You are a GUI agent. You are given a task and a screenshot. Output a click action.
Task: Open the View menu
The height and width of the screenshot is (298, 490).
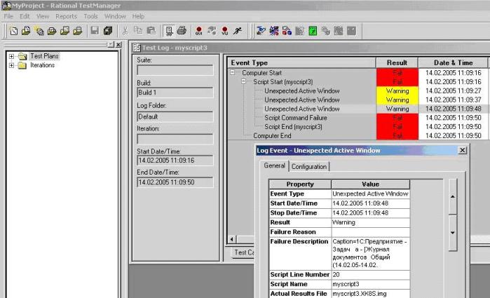pyautogui.click(x=43, y=16)
